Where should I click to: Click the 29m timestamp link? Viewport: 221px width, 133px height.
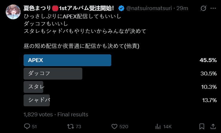point(182,8)
